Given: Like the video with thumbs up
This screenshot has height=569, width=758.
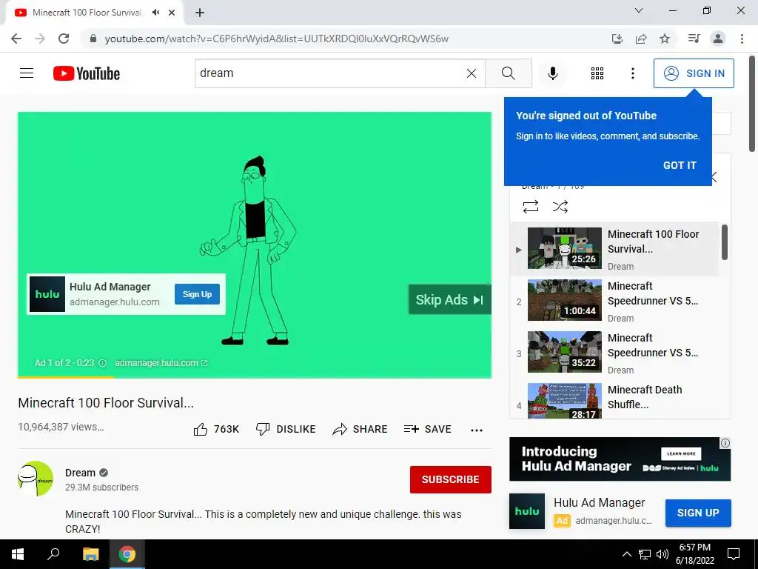Looking at the screenshot, I should [216, 429].
